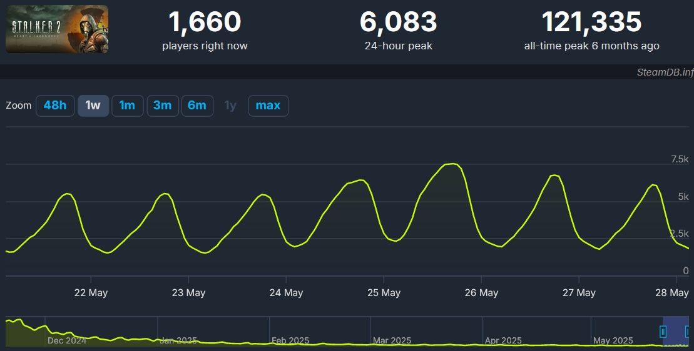Click the 1,660 players right now figure
The height and width of the screenshot is (351, 694).
(205, 22)
